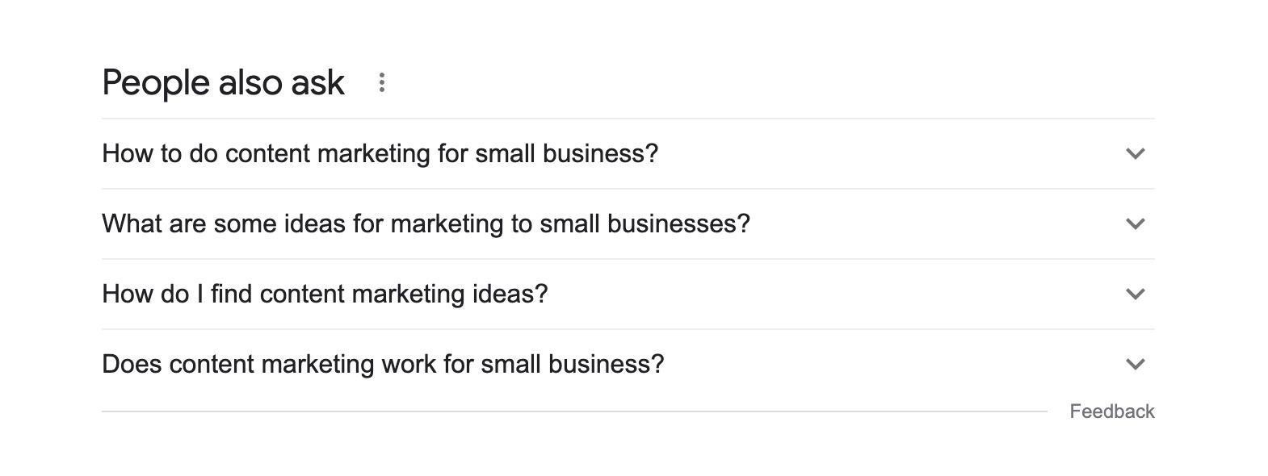This screenshot has height=476, width=1268.
Task: Expand 'How to do content marketing for small business?'
Action: coord(380,153)
